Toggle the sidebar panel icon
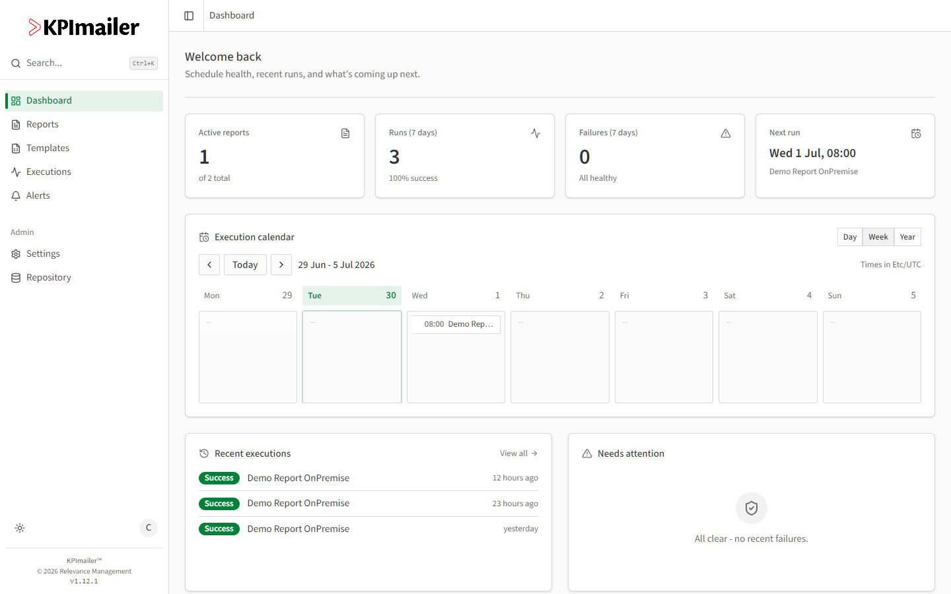The height and width of the screenshot is (594, 951). coord(189,15)
